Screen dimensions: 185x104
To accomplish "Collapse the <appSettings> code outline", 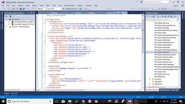I will (x=45, y=66).
